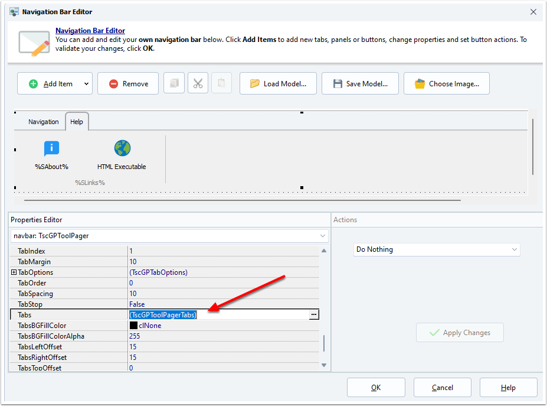
Task: Click the HTML Executable globe icon
Action: pyautogui.click(x=122, y=148)
